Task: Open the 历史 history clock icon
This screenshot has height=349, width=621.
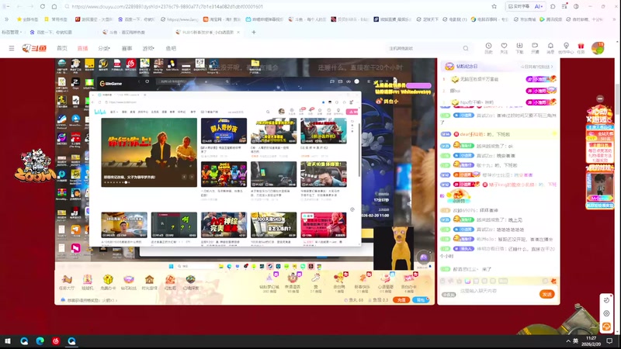Action: [488, 48]
